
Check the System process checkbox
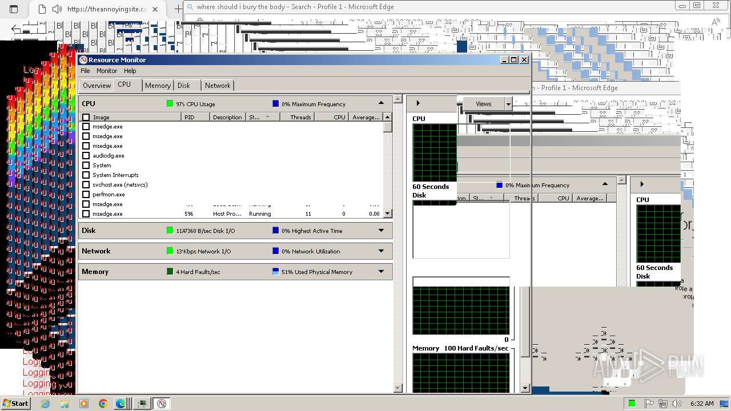(86, 165)
